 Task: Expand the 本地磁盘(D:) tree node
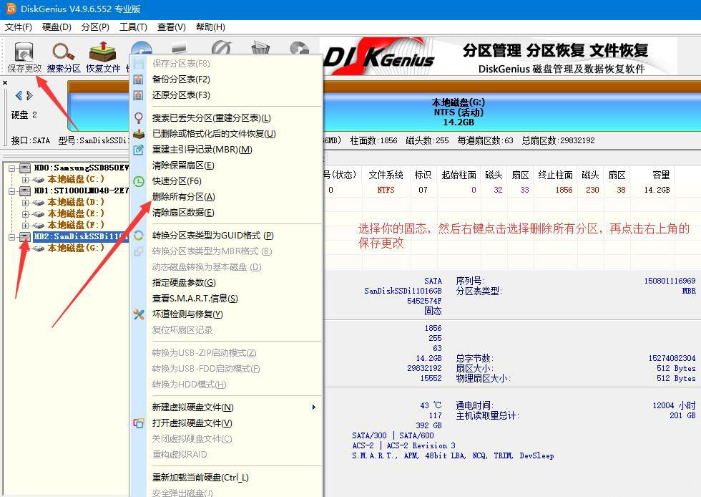(26, 203)
